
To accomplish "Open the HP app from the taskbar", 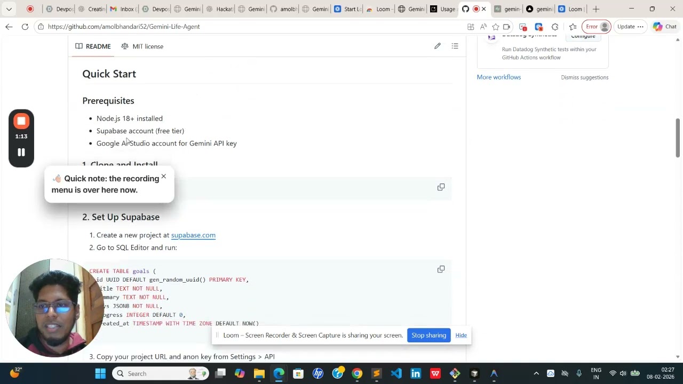I will 318,374.
